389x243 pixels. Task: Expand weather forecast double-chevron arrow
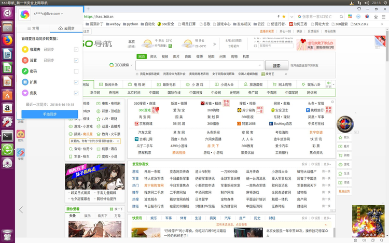click(214, 44)
